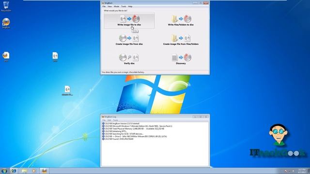Select log line 'Searching for SCSI / ATAPI devices...'
Image resolution: width=310 pixels, height=174 pixels.
pyautogui.click(x=124, y=134)
